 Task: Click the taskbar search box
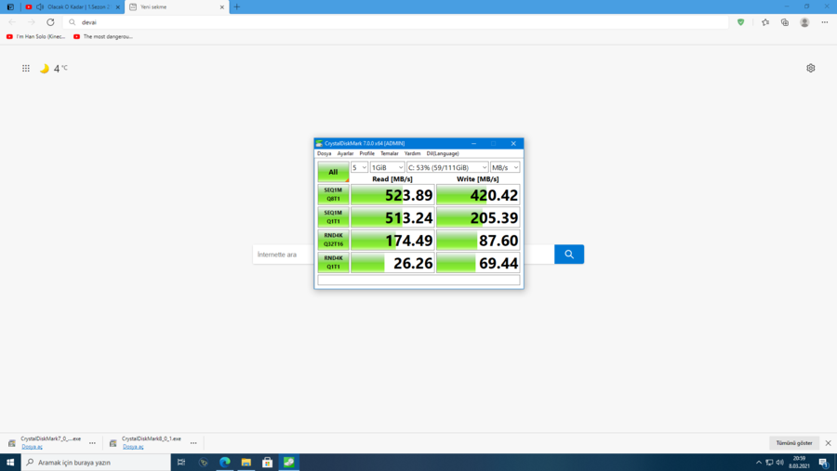point(96,463)
